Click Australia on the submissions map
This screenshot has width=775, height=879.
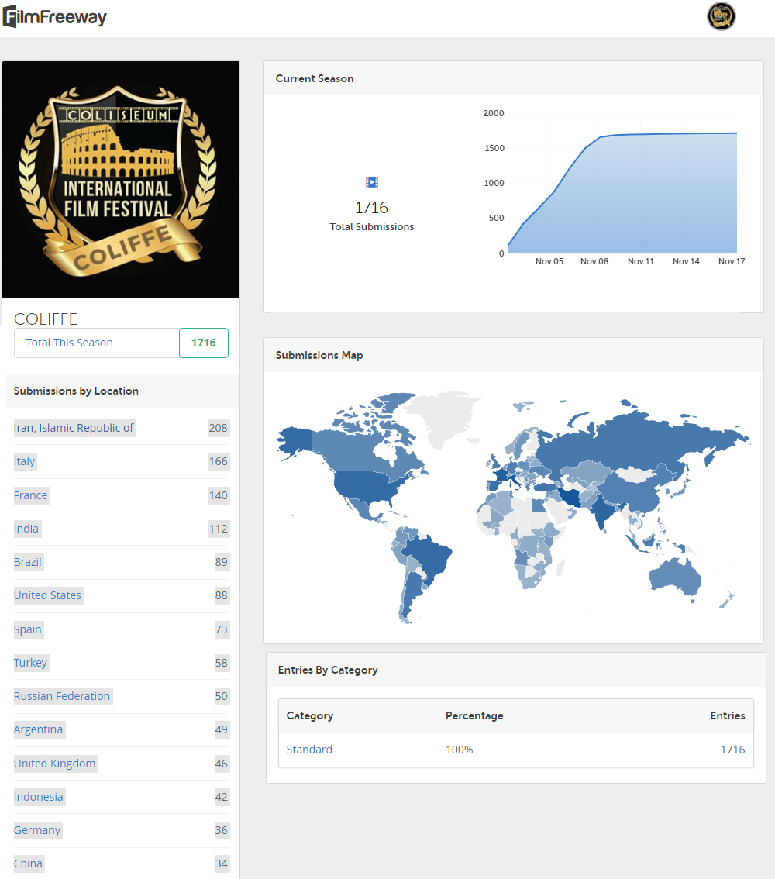[675, 577]
